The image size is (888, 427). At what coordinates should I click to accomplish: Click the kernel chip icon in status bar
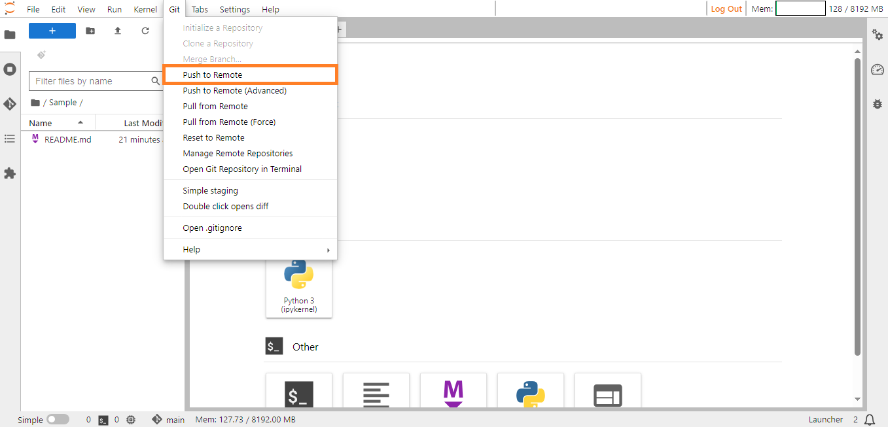131,420
